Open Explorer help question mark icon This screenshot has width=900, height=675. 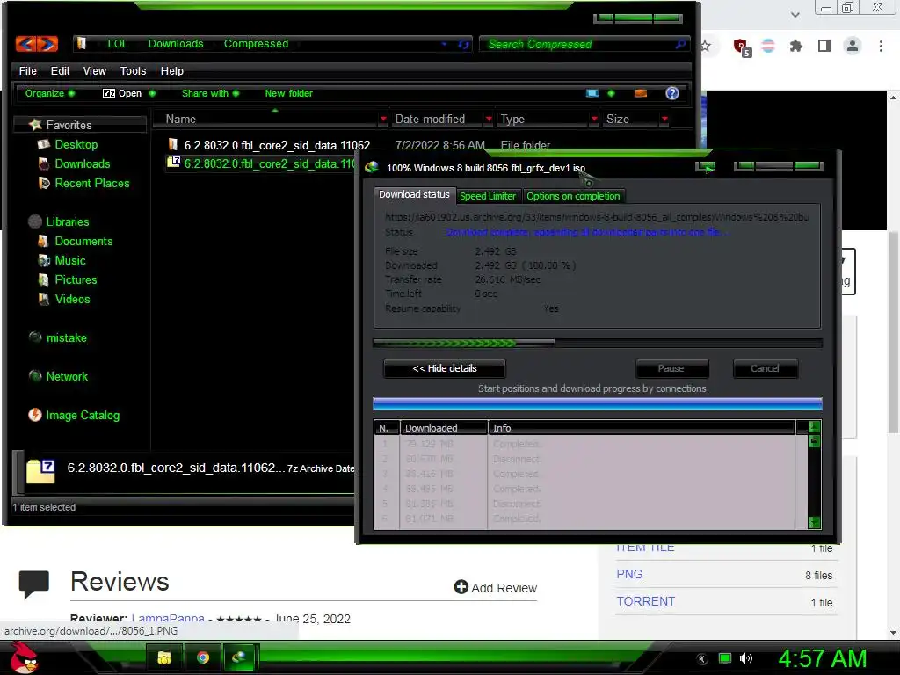(x=672, y=93)
